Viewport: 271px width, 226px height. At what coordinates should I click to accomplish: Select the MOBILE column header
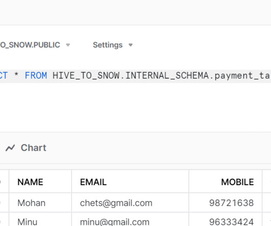pyautogui.click(x=237, y=182)
